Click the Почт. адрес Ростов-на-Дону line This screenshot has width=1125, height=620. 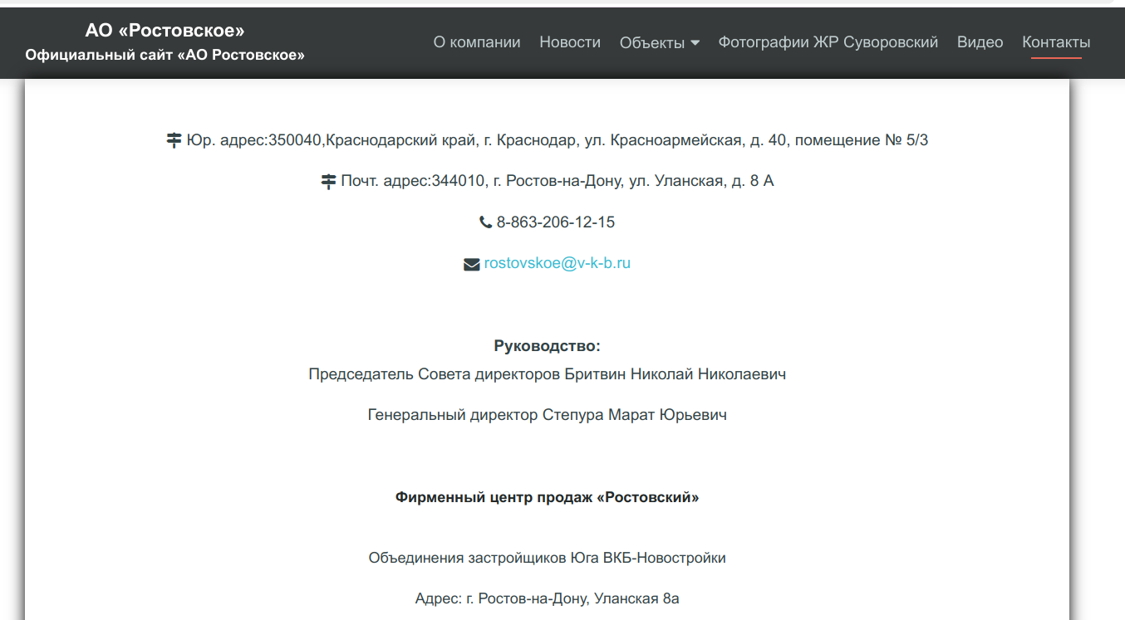coord(558,181)
